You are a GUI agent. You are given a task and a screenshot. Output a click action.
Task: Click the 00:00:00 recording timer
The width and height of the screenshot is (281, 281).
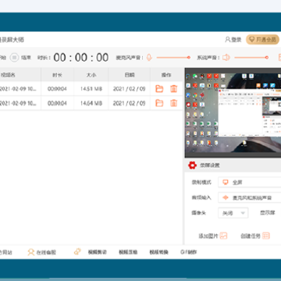click(81, 58)
